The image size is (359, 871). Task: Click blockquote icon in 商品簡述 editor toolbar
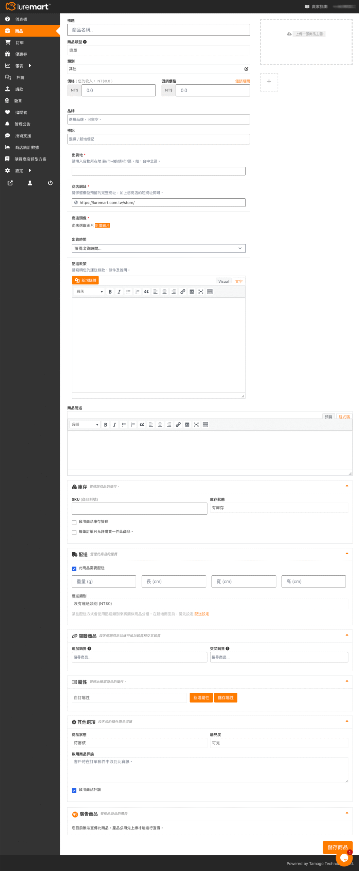[x=142, y=425]
